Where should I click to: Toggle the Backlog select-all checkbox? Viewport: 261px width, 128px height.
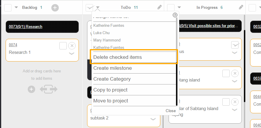click(x=8, y=8)
